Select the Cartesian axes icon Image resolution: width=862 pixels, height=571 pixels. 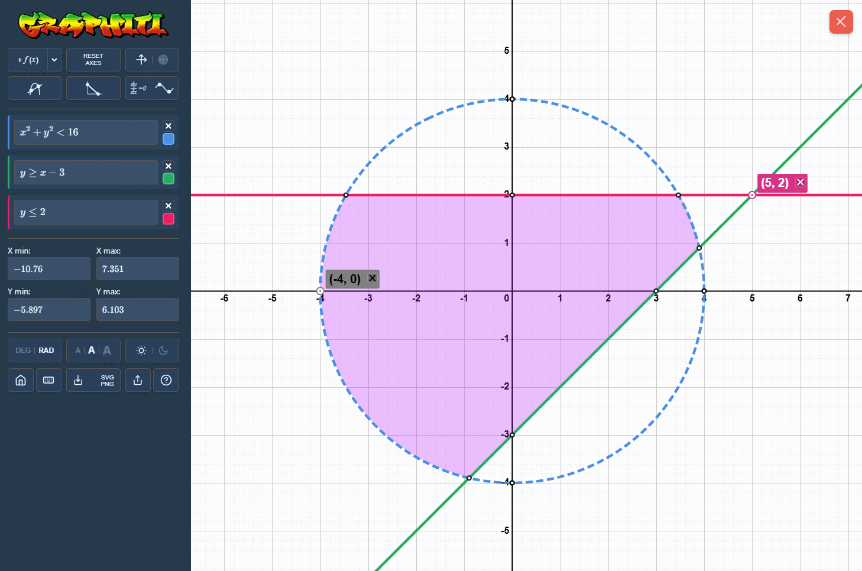[x=141, y=60]
